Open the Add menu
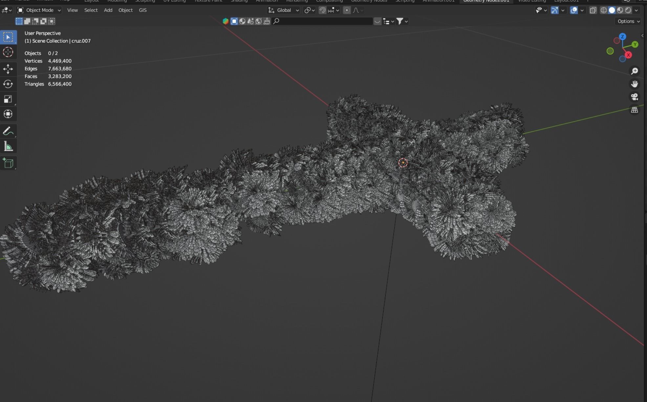Image resolution: width=647 pixels, height=402 pixels. pos(108,10)
